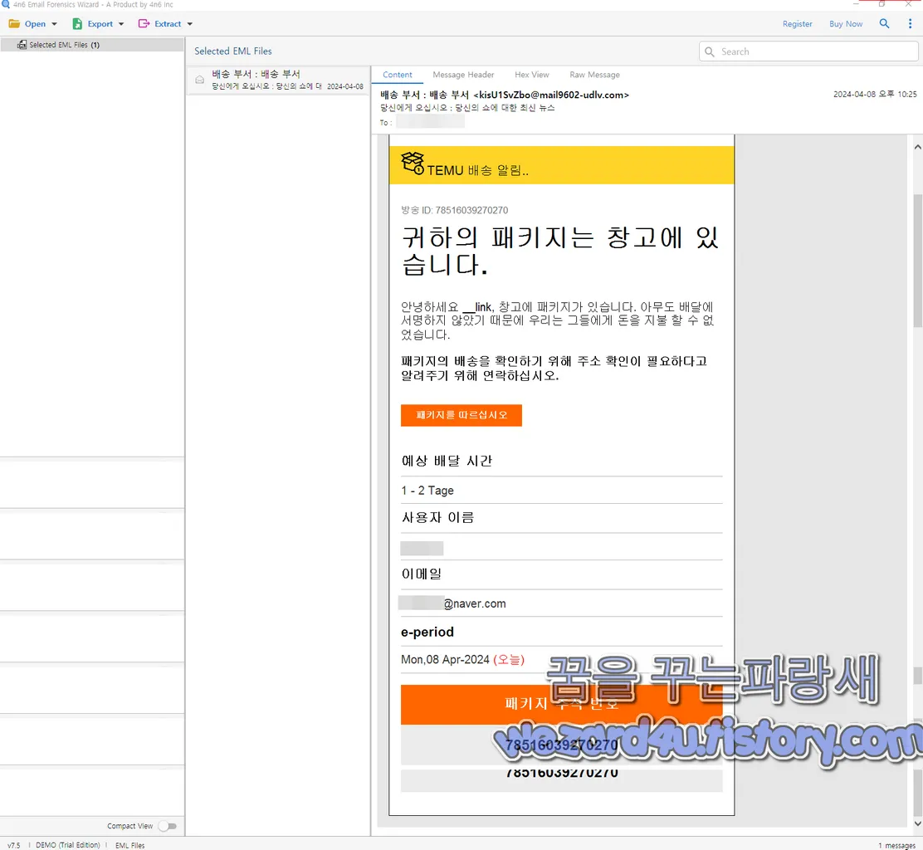Select the 배송 부서 email in list

(278, 80)
